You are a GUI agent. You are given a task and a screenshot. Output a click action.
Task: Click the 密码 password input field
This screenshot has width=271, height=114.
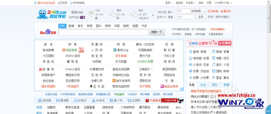(185, 17)
